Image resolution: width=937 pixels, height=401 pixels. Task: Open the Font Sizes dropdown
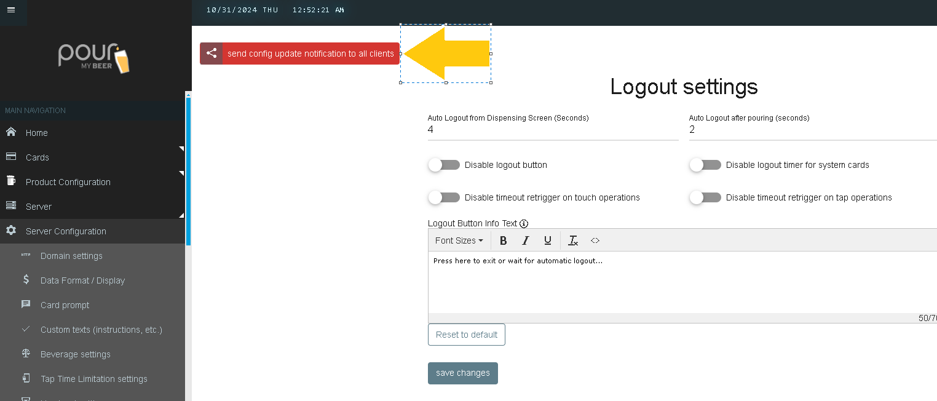(459, 240)
